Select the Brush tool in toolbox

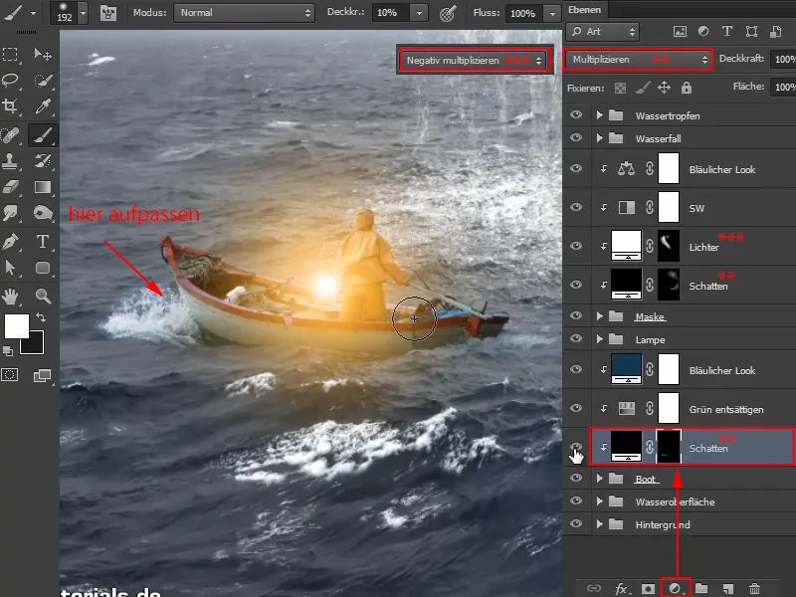pyautogui.click(x=43, y=135)
